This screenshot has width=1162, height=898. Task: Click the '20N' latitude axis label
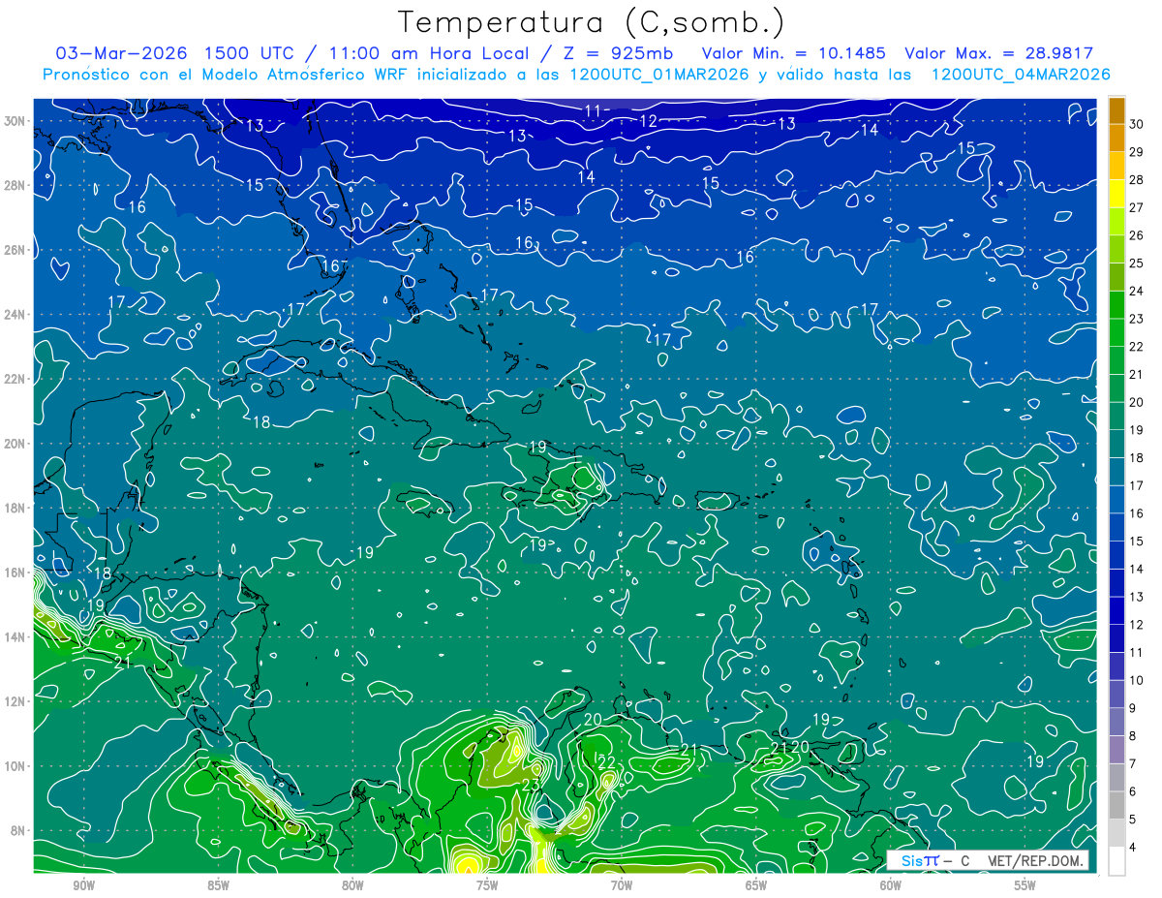coord(16,443)
